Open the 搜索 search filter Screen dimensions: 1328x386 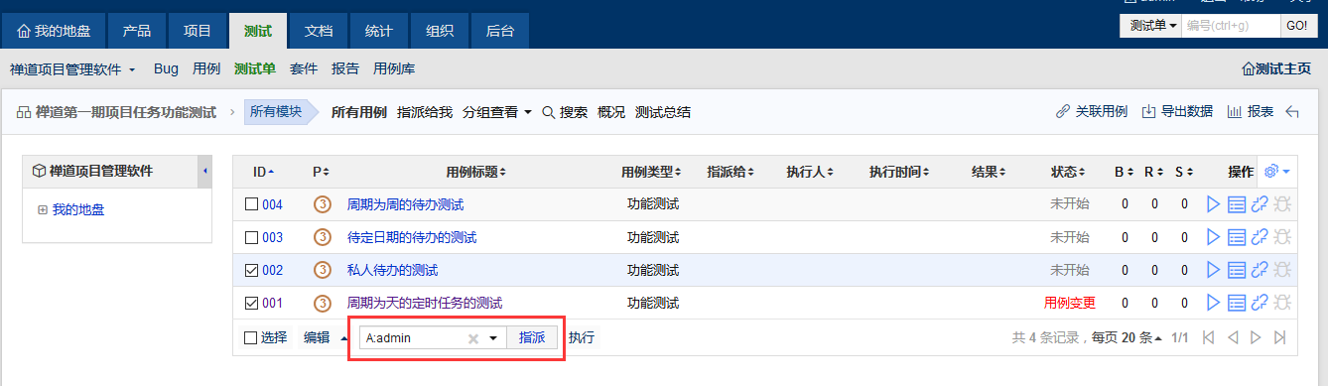[565, 112]
